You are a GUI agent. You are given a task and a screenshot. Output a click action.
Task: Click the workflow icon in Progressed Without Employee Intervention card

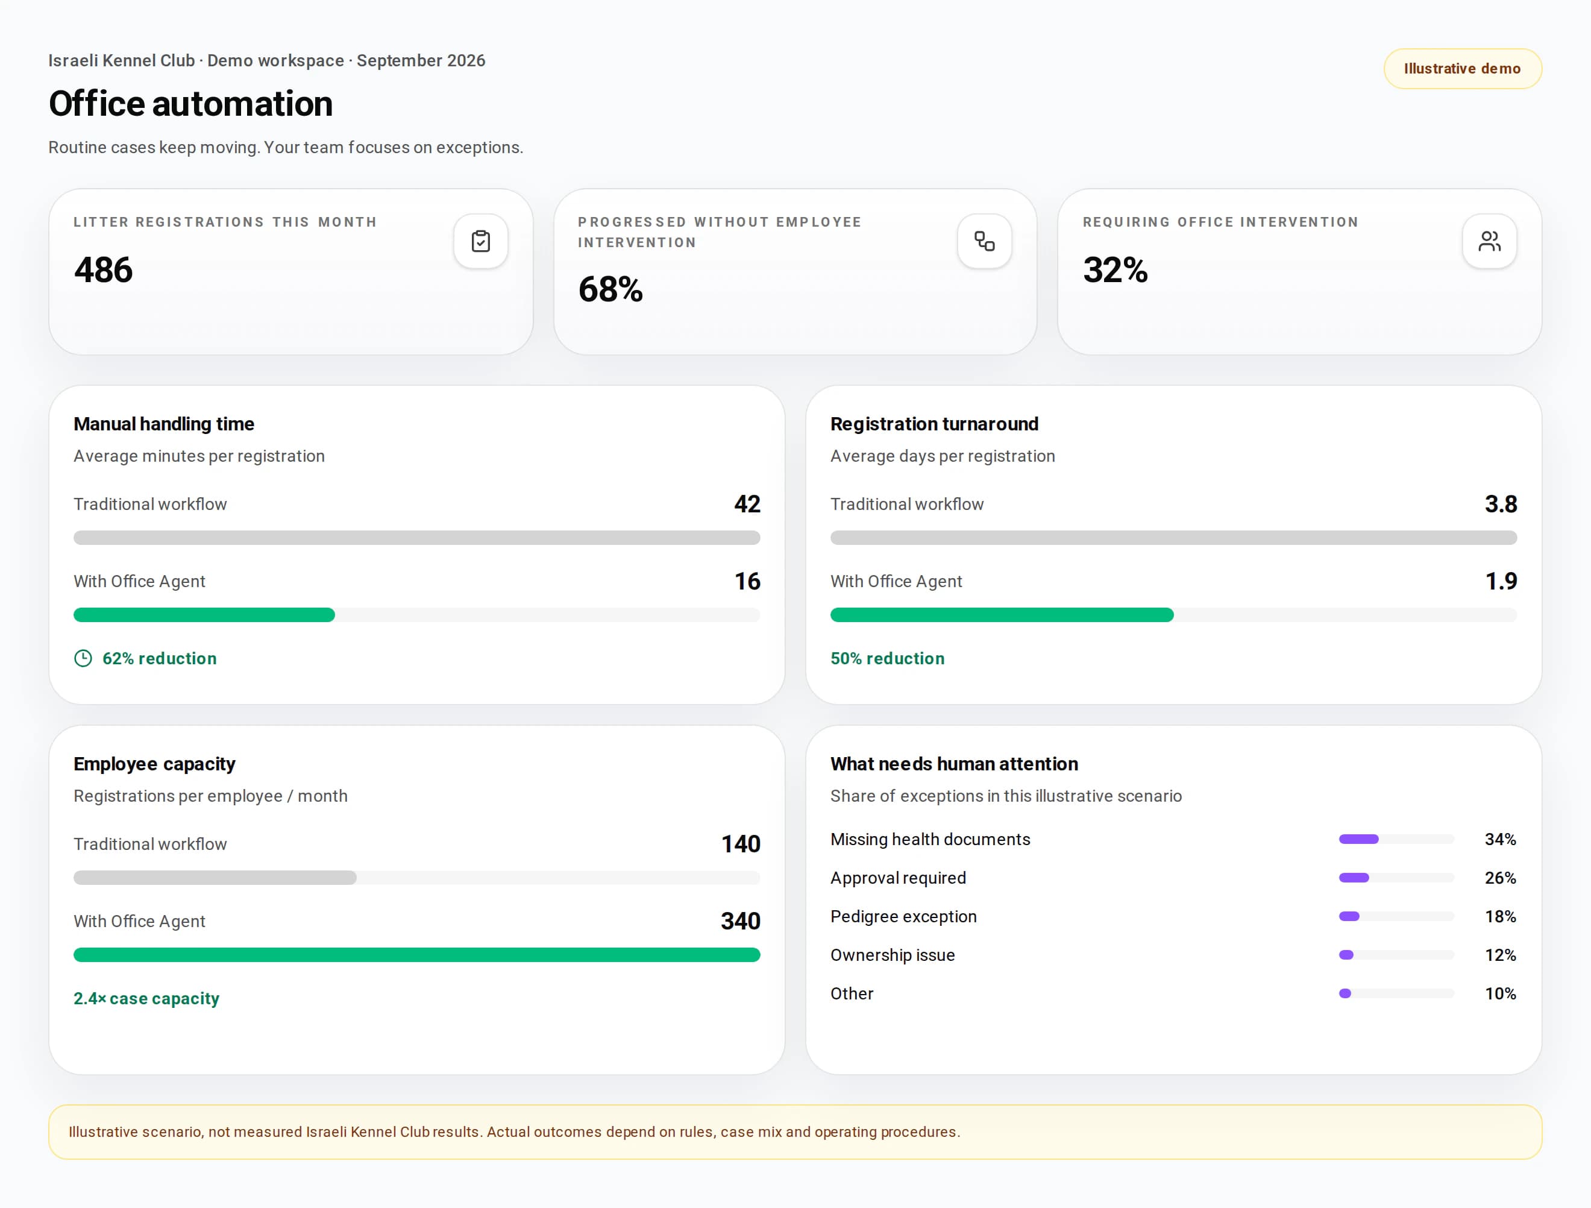984,241
